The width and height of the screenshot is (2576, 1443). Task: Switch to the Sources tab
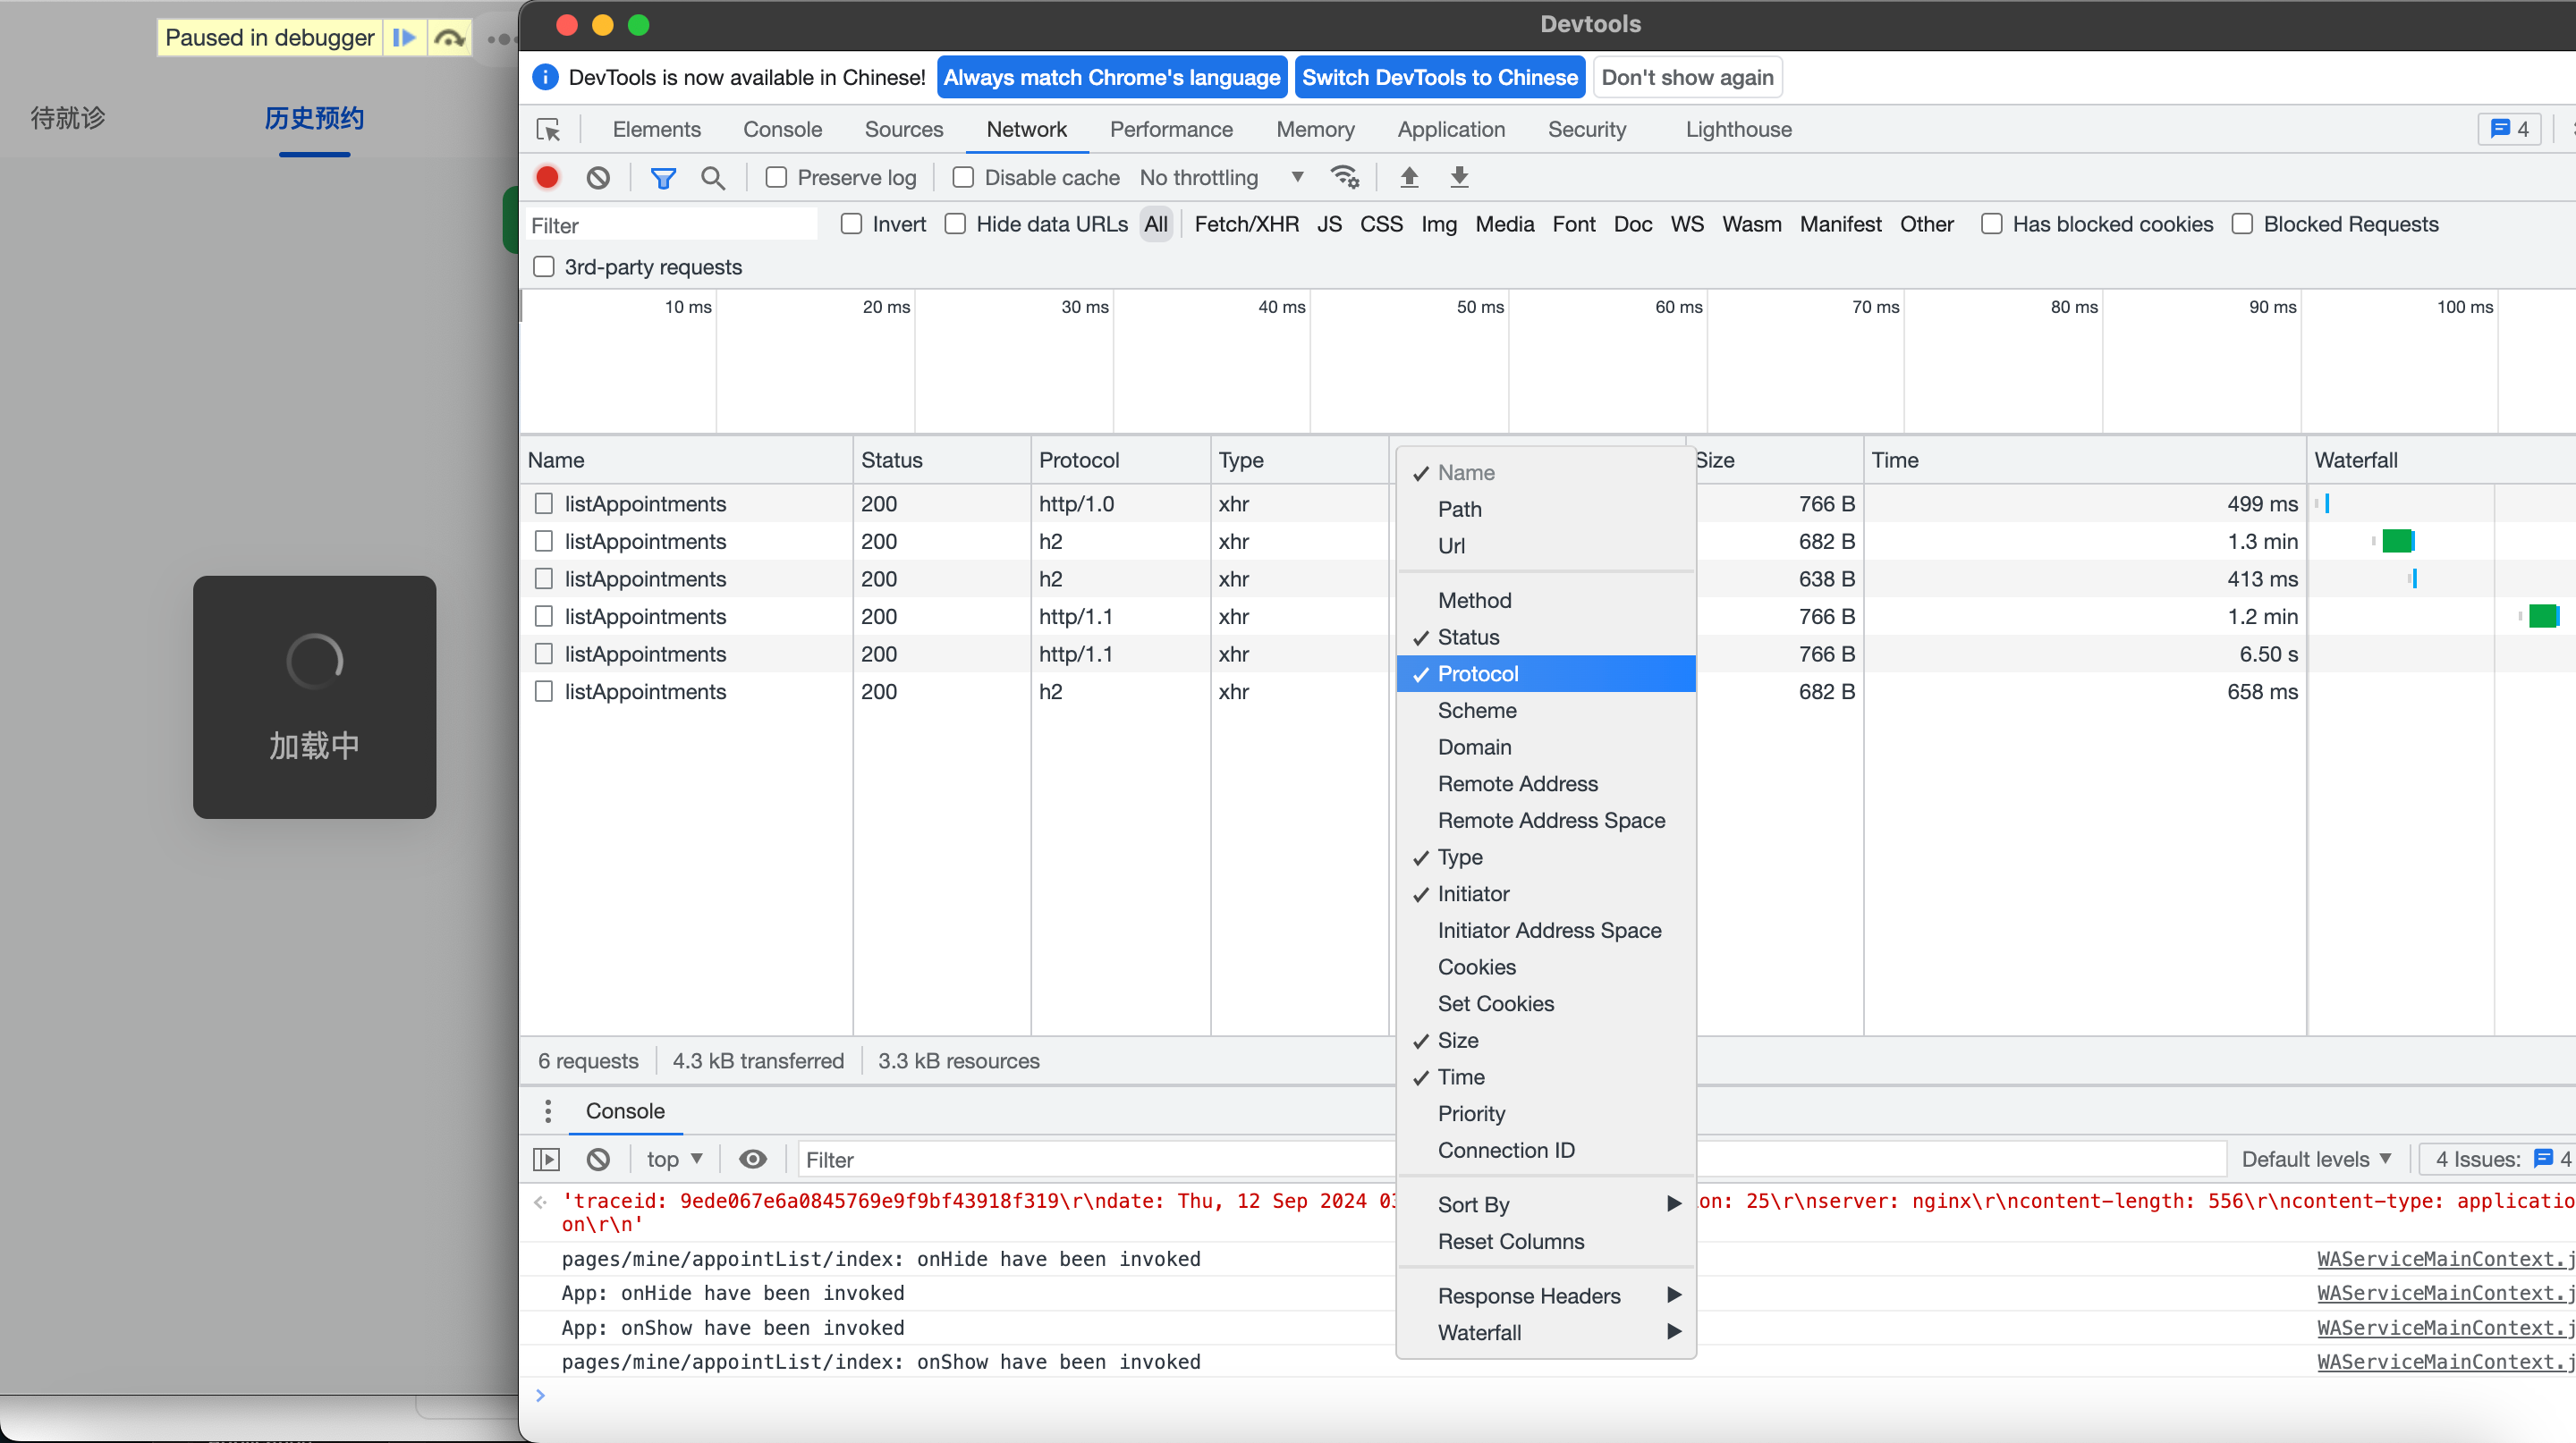(903, 130)
